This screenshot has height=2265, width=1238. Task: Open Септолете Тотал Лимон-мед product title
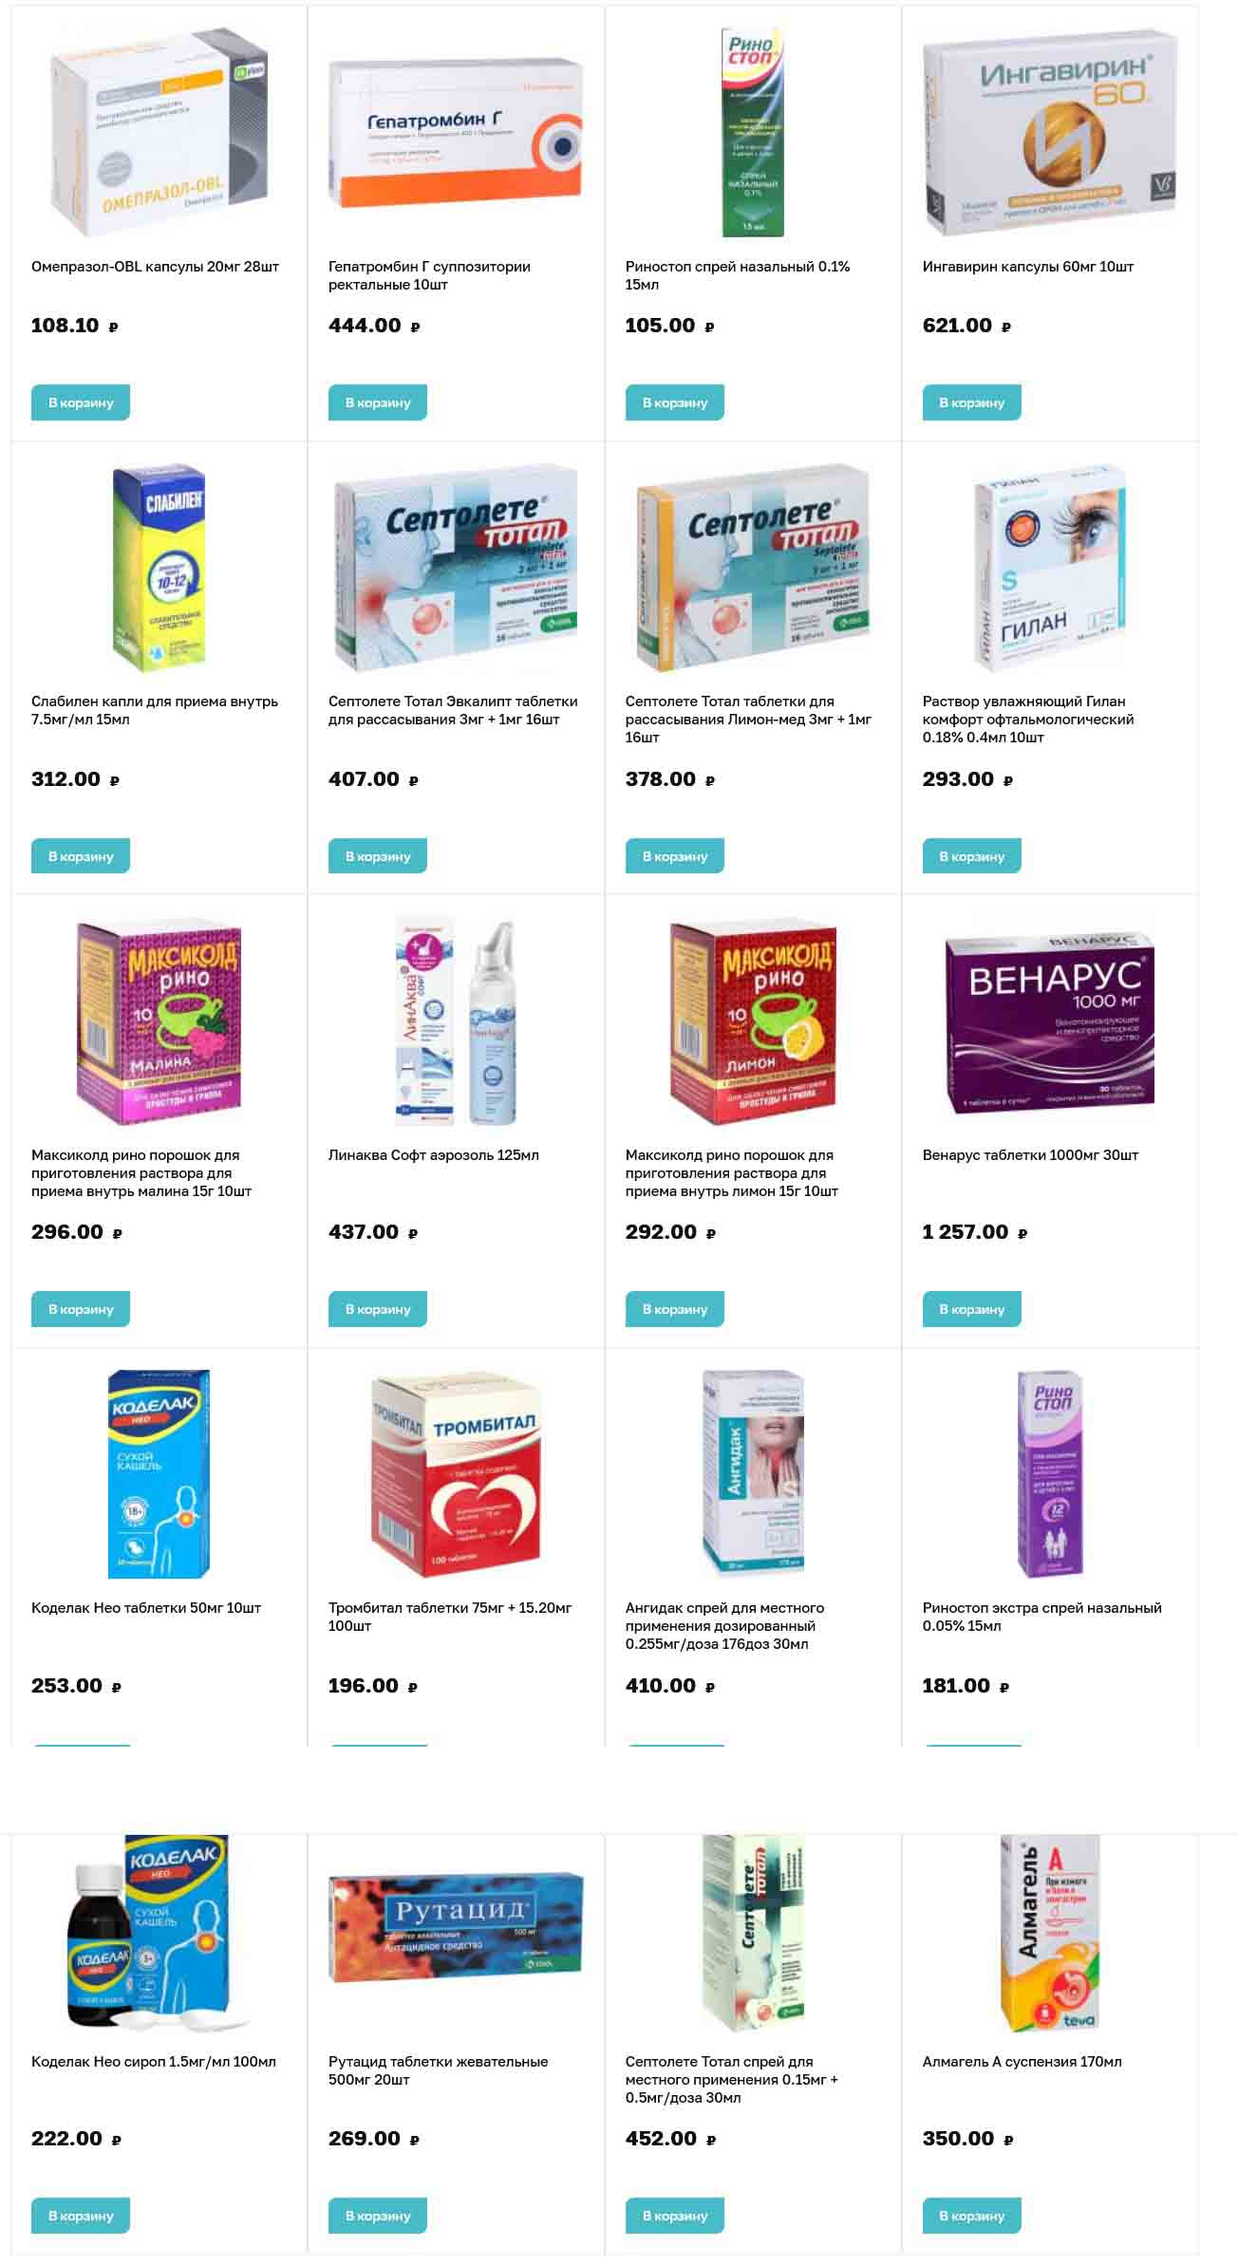click(748, 719)
